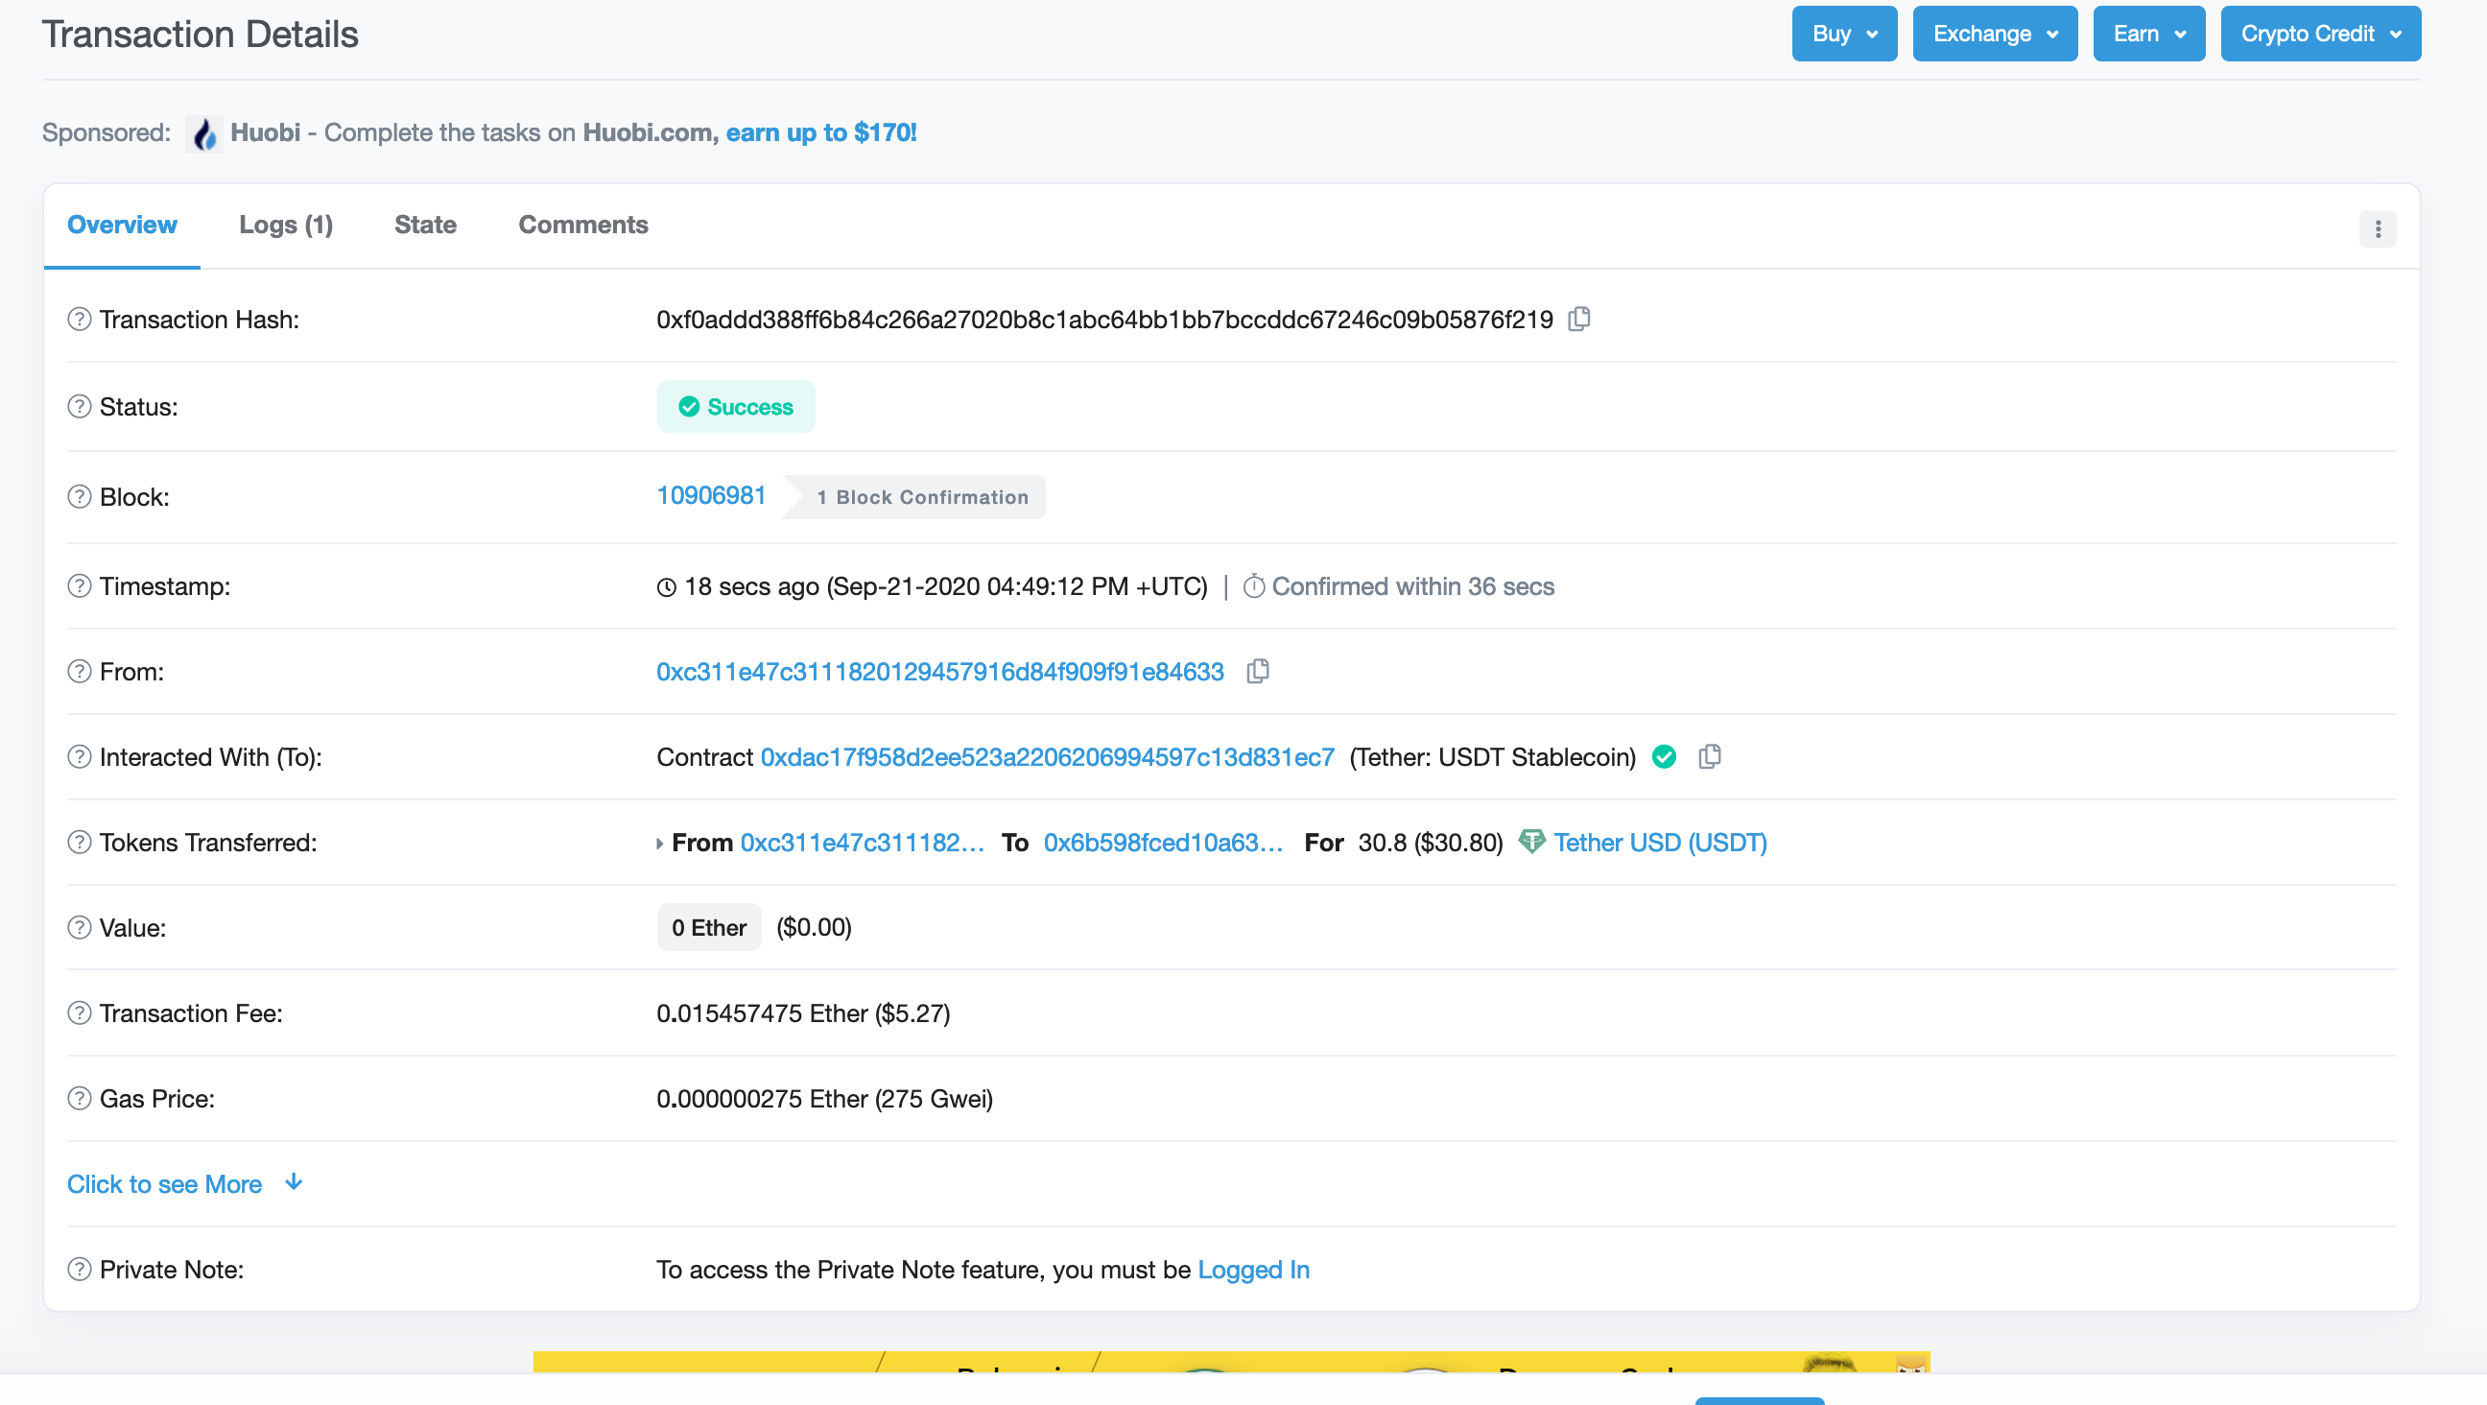Switch to the Logs (1) tab
This screenshot has height=1405, width=2487.
286,225
